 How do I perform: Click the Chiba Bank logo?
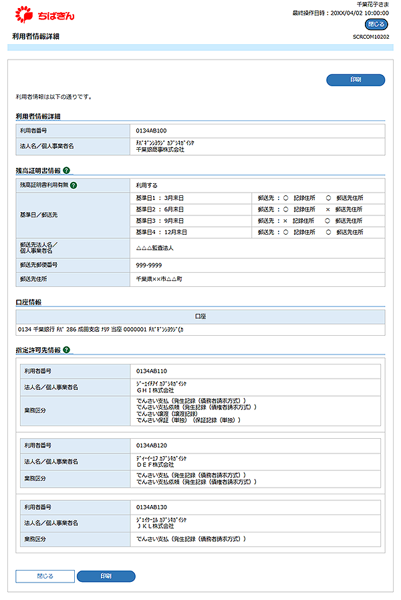click(44, 15)
